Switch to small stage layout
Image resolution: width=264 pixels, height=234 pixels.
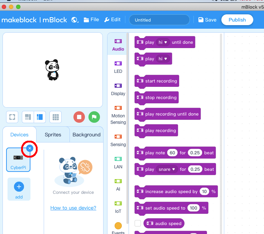pos(28,117)
